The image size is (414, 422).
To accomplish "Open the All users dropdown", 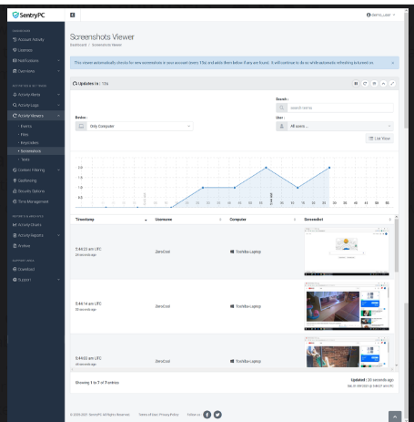I will tap(340, 126).
